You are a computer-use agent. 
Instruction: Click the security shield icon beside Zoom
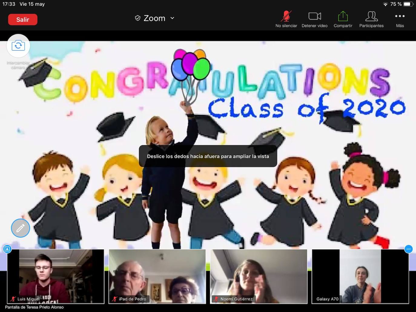[137, 18]
